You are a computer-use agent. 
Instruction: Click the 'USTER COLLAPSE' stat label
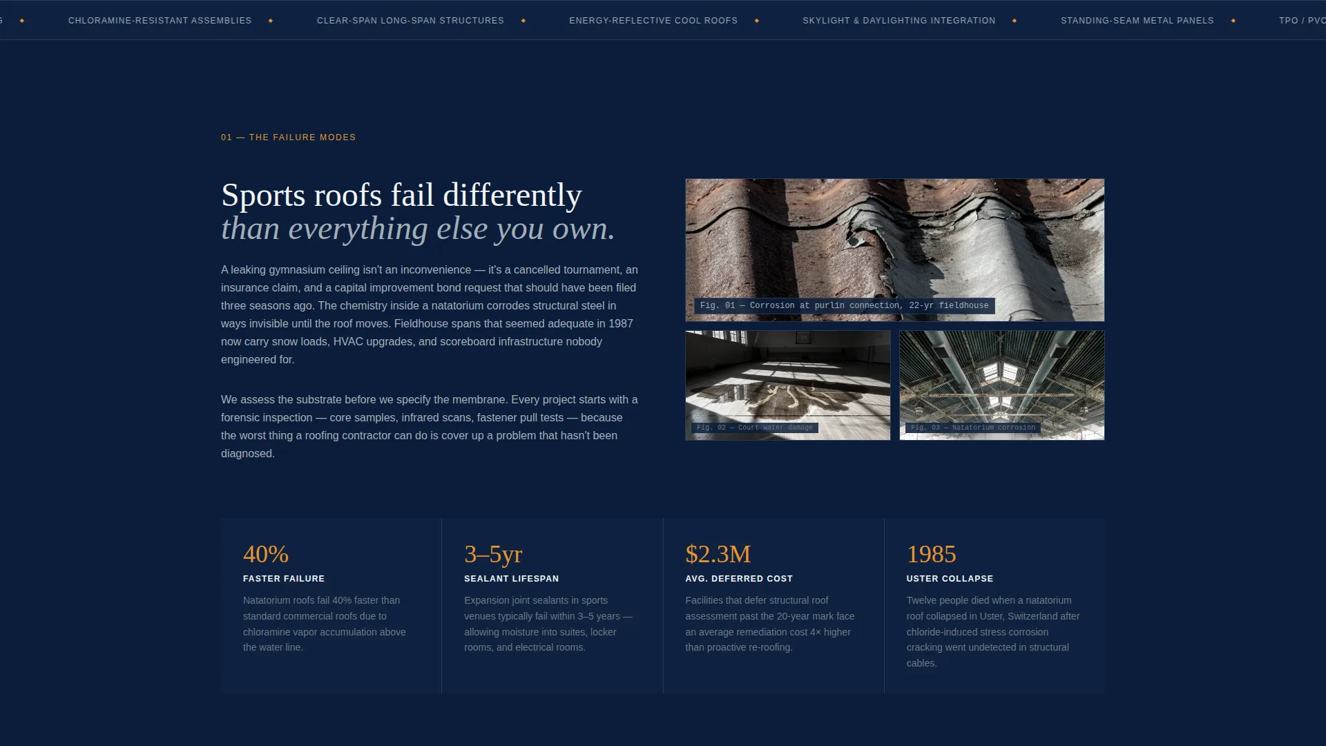click(950, 579)
